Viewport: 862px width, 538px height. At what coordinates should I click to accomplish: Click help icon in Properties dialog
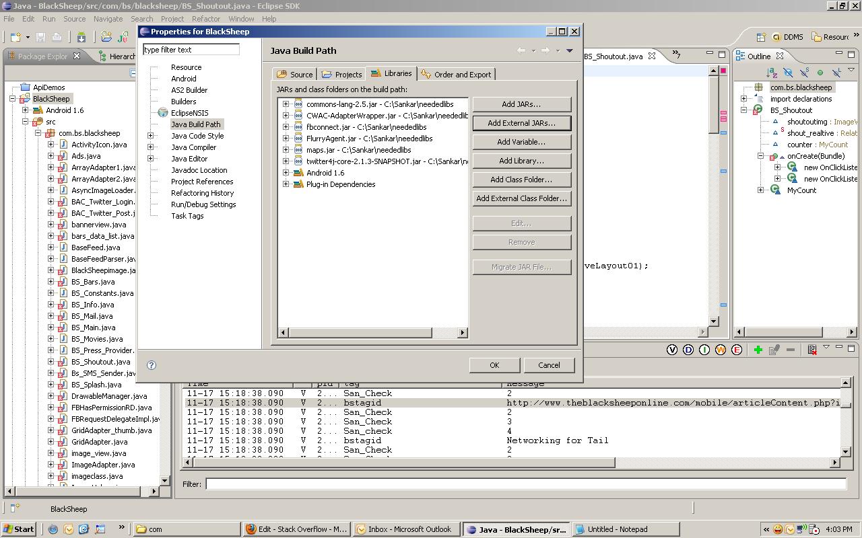tap(152, 365)
